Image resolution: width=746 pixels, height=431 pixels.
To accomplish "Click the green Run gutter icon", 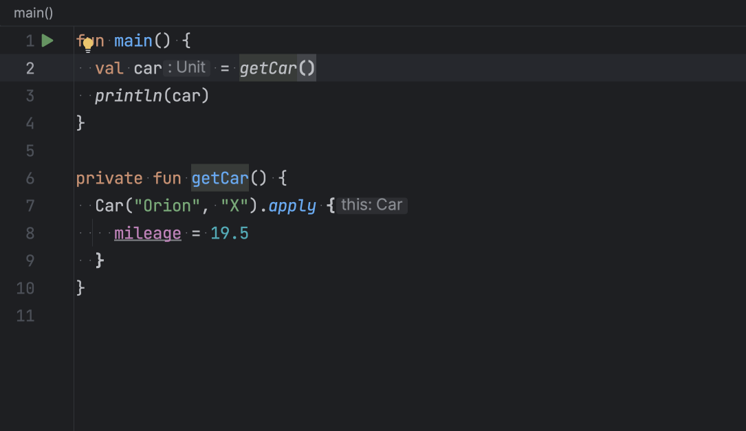I will (x=47, y=41).
